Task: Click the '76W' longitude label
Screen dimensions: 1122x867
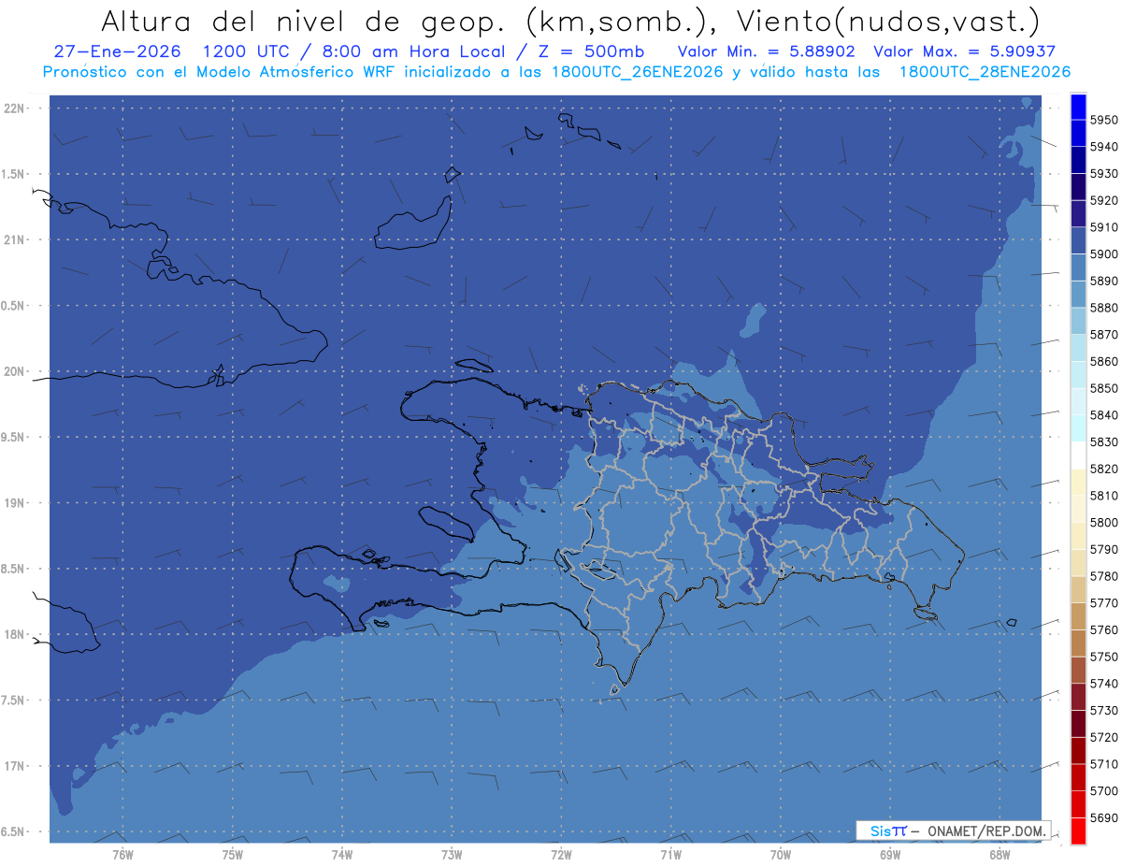Action: (x=122, y=854)
